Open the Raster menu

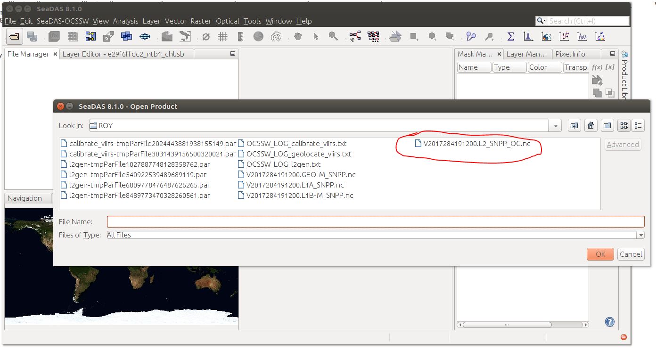[x=201, y=21]
